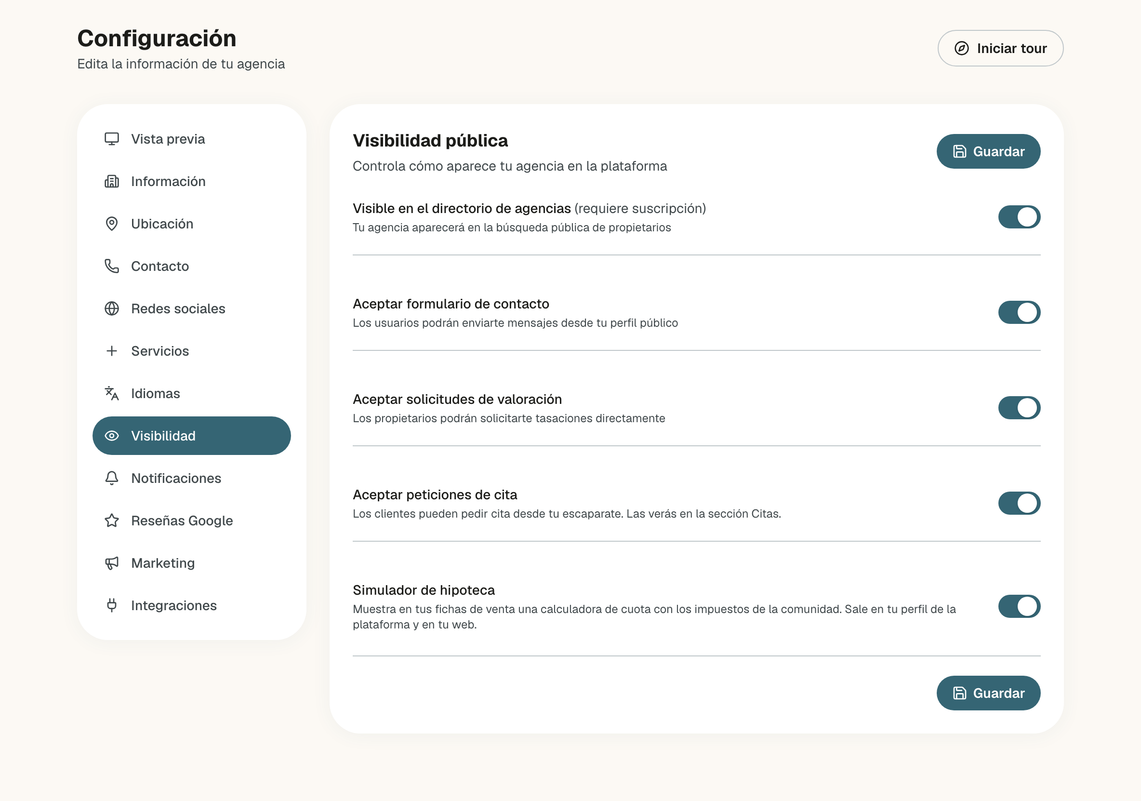Toggle the Simulador de hipoteca switch

(1019, 606)
